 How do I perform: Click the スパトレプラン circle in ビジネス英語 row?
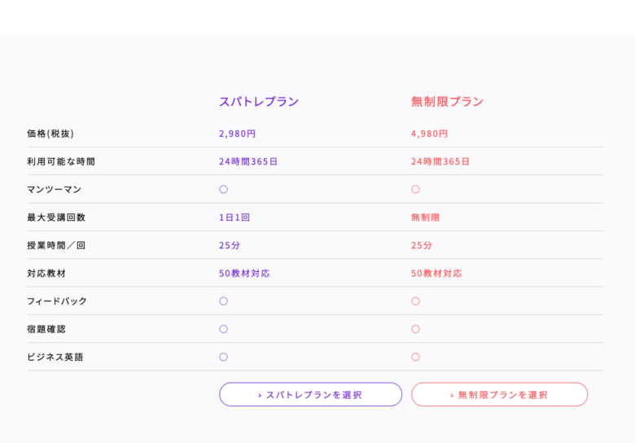[x=223, y=357]
